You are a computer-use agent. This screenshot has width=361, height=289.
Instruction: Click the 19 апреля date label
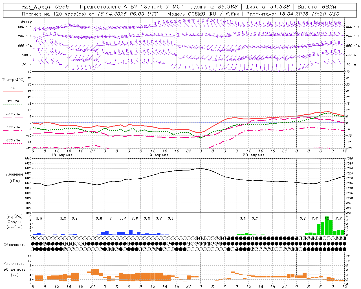[x=158, y=155]
